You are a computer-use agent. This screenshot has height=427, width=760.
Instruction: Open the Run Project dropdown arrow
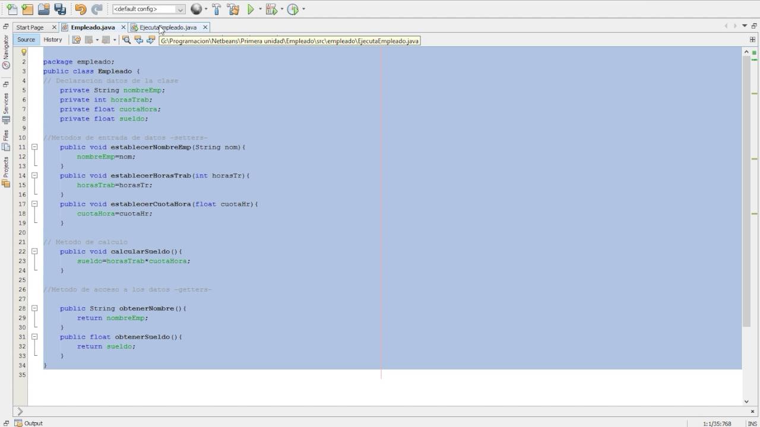point(260,9)
